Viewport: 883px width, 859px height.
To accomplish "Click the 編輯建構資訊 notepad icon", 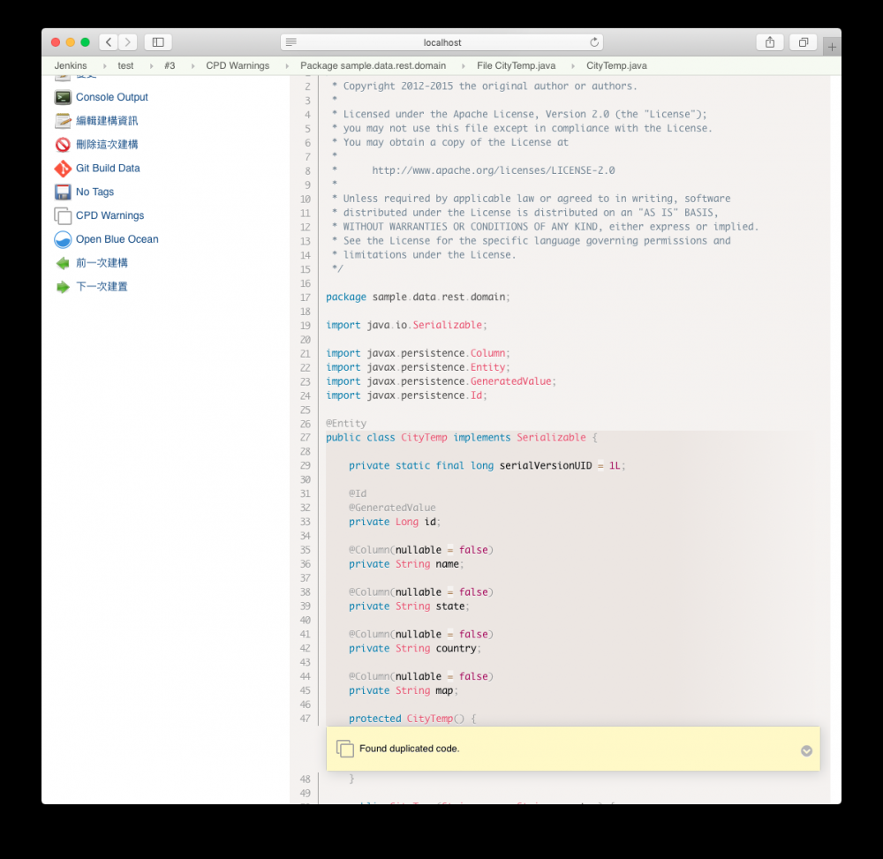I will pyautogui.click(x=63, y=121).
